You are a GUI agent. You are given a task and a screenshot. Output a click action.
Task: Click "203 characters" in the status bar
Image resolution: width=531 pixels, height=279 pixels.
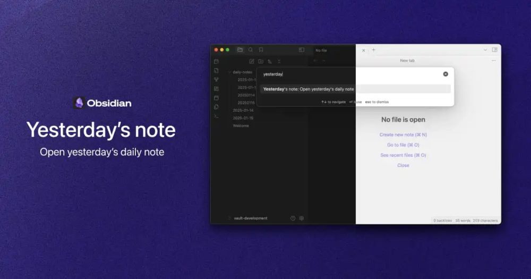pos(485,221)
